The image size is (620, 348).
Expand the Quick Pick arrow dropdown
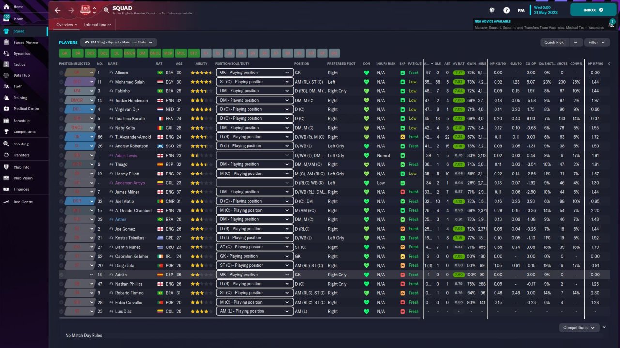(575, 43)
